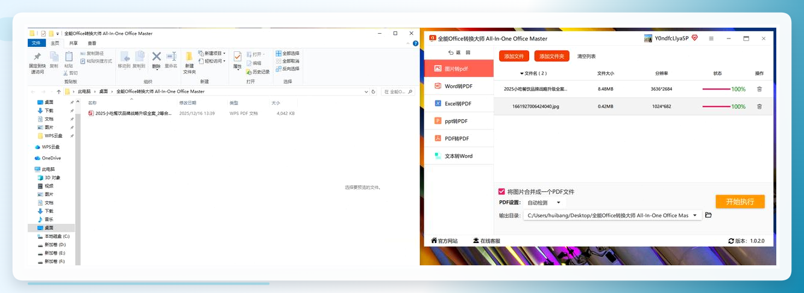Click 清空列表 to clear the list
Image resolution: width=804 pixels, height=293 pixels.
[586, 56]
